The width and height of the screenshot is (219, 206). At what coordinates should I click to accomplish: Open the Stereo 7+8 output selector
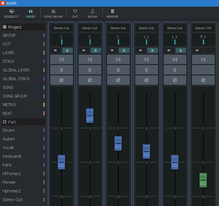[203, 28]
